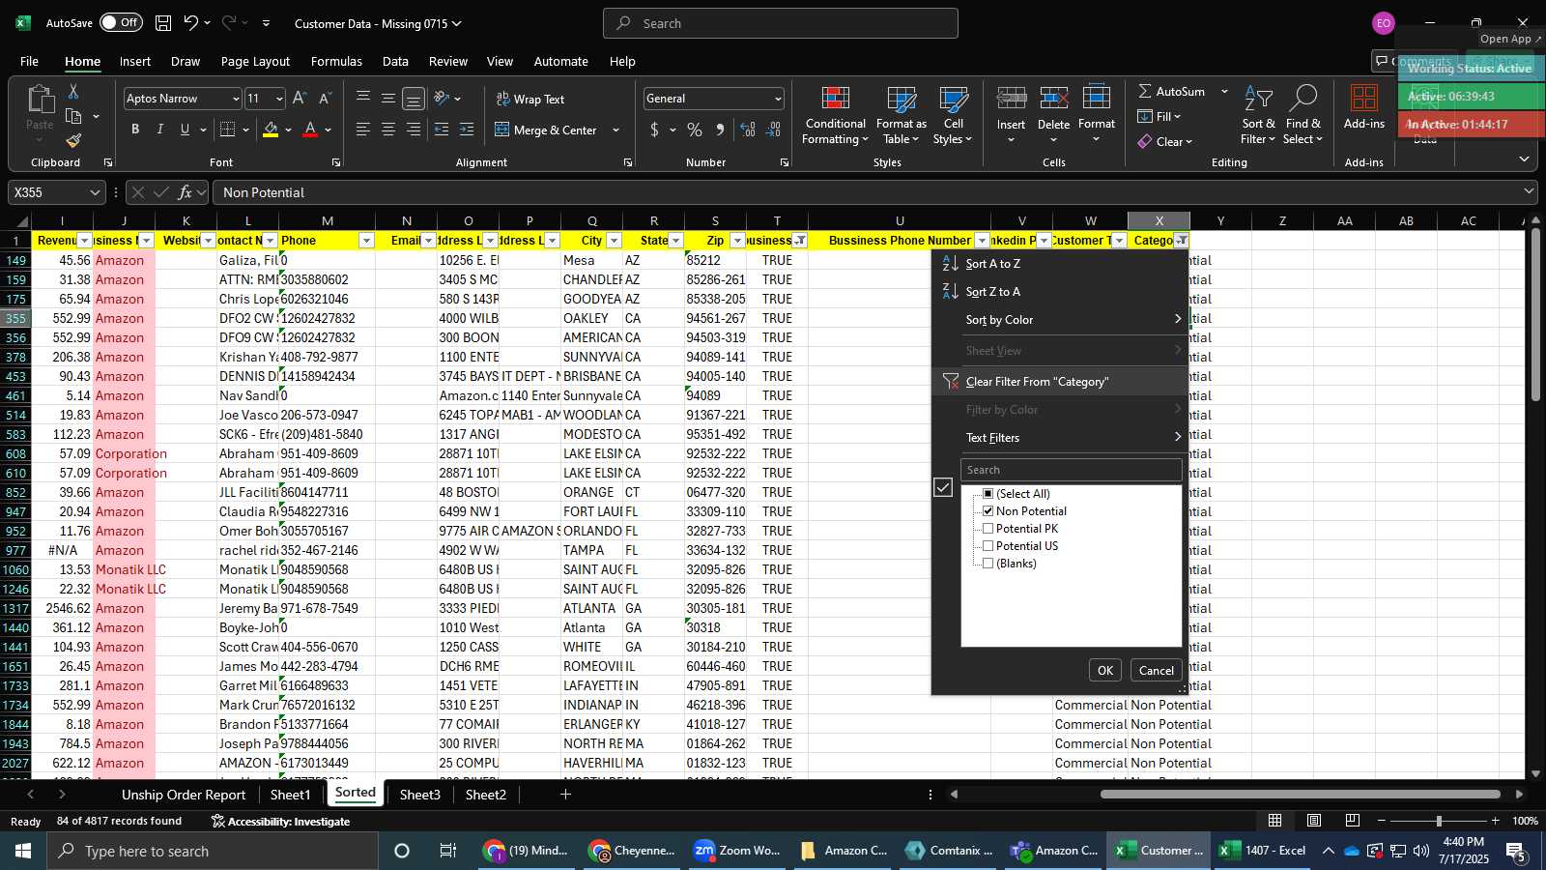Open the Page Layout ribbon tab
The image size is (1546, 870).
tap(255, 61)
